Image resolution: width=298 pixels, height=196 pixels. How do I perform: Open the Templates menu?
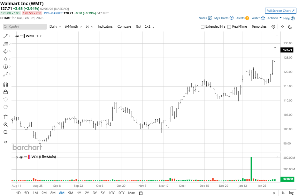(x=259, y=26)
